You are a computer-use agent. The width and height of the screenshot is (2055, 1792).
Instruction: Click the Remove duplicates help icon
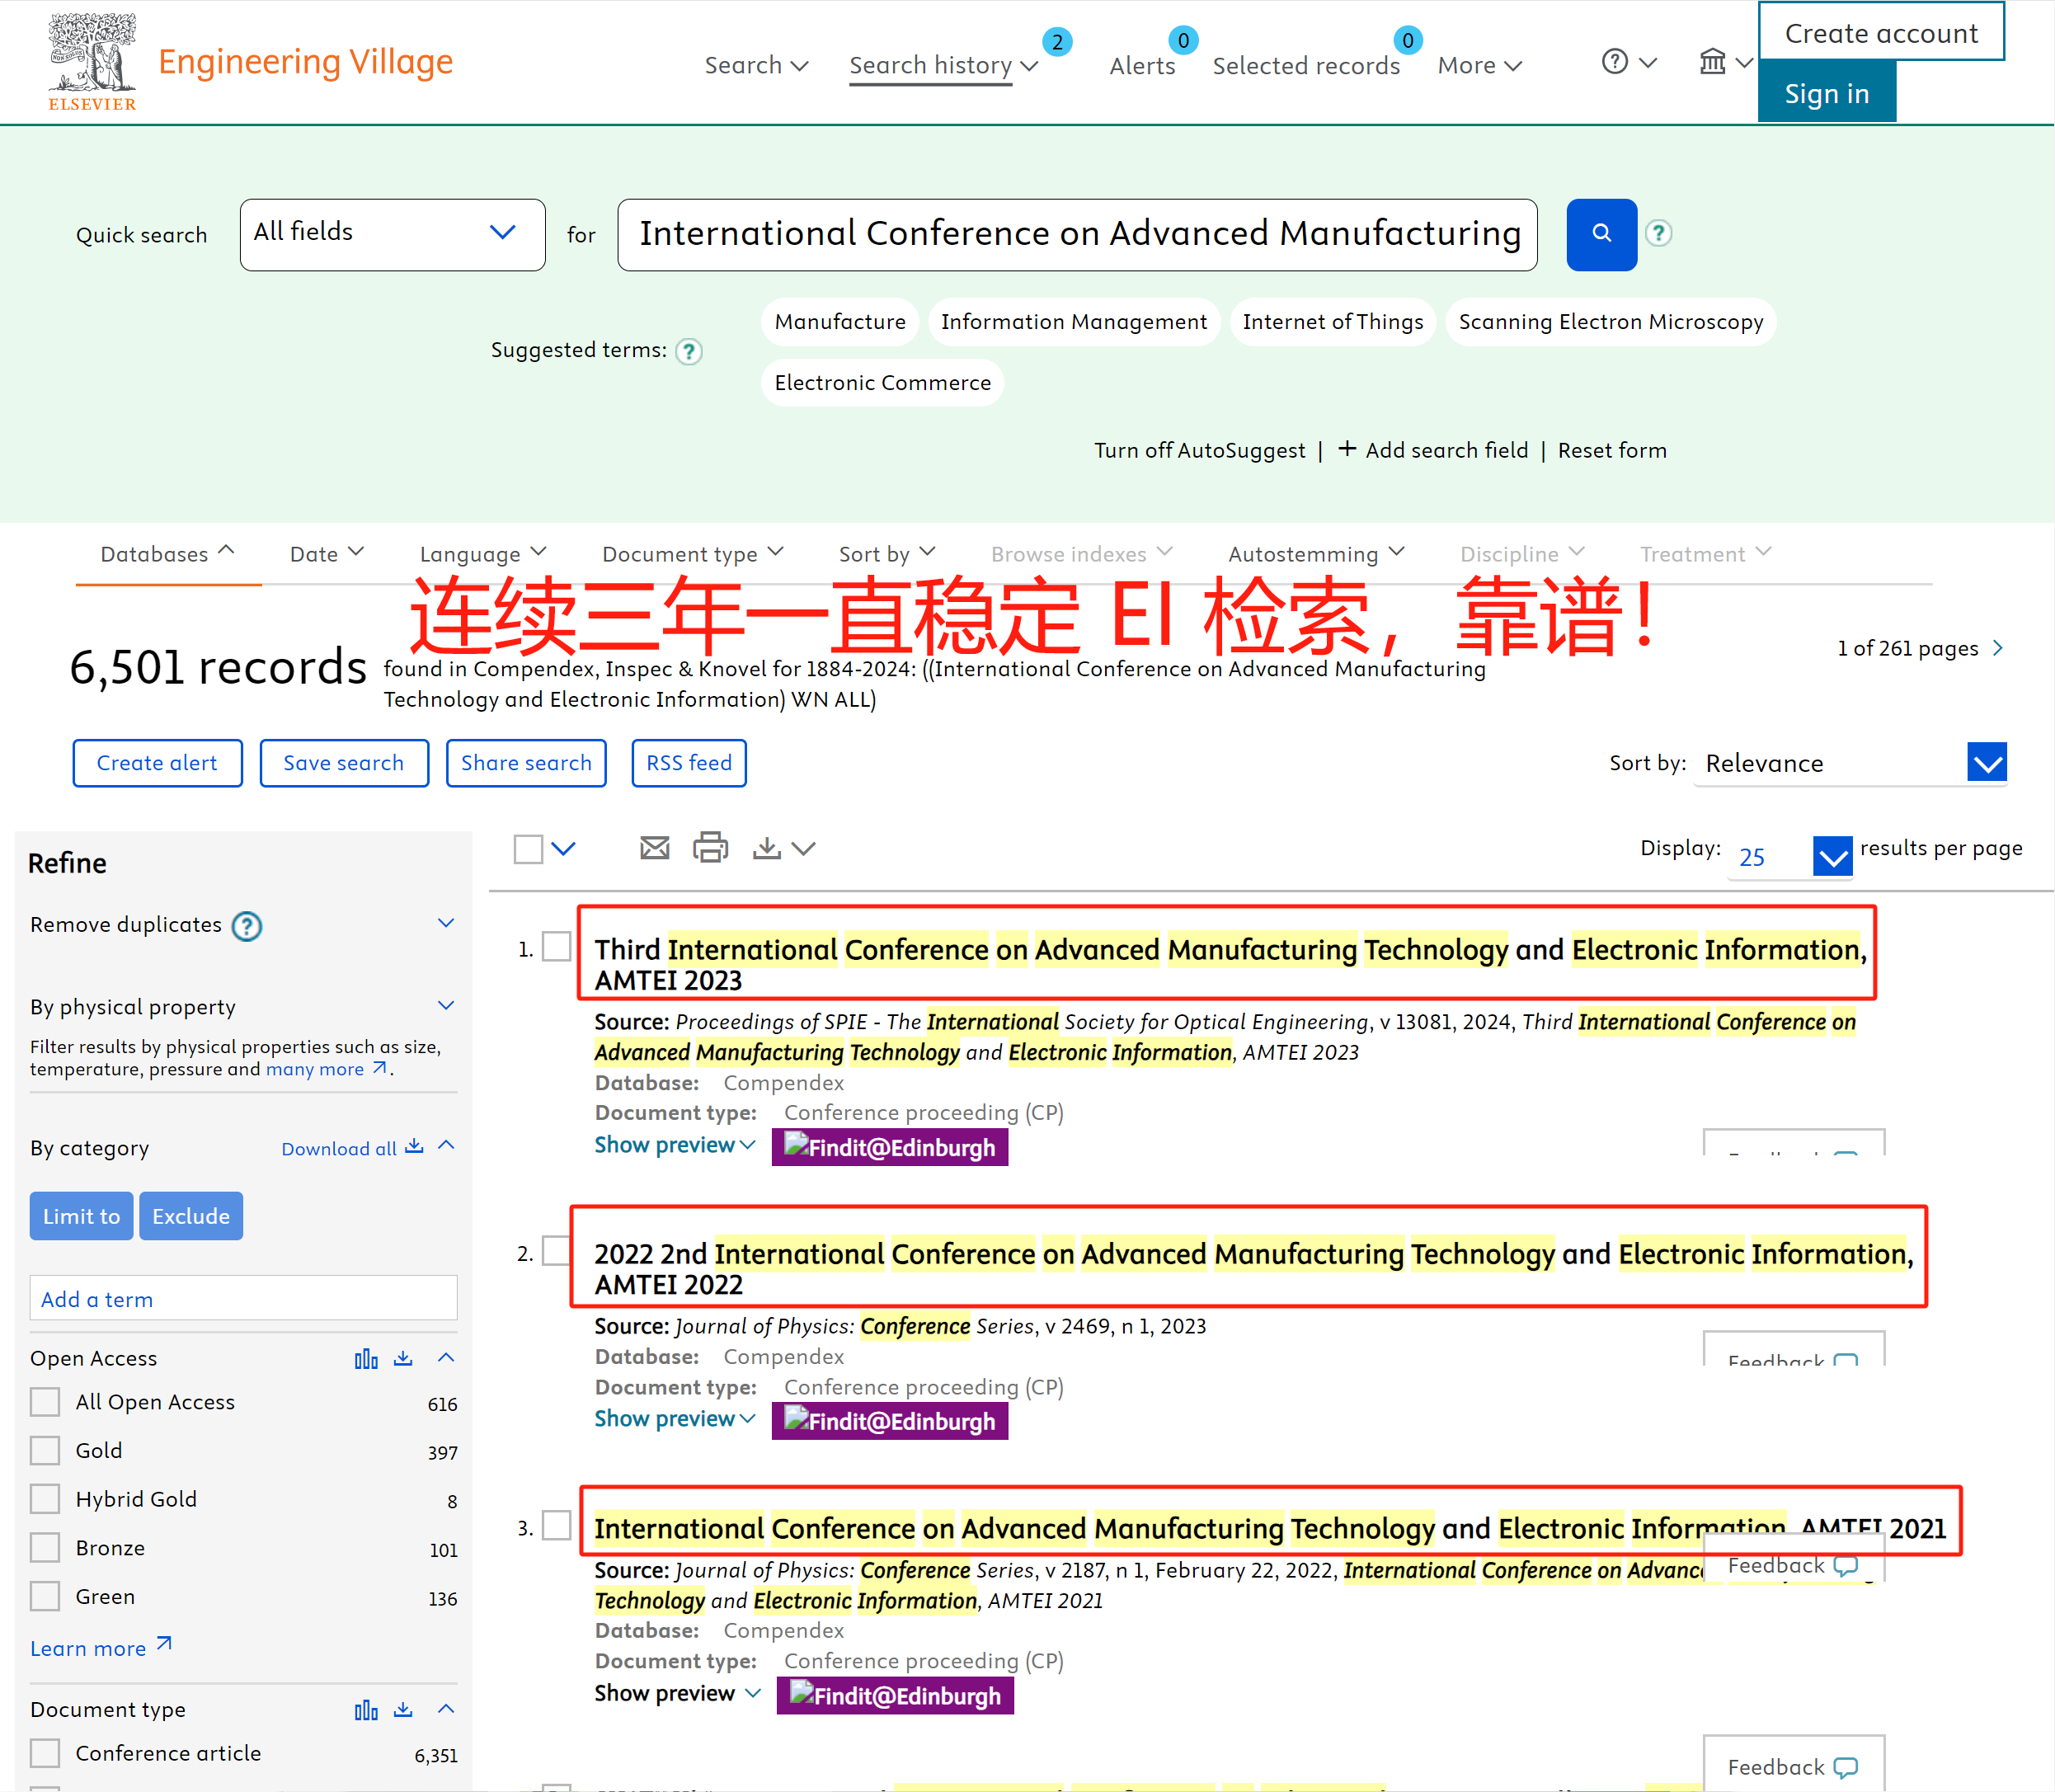pos(246,926)
